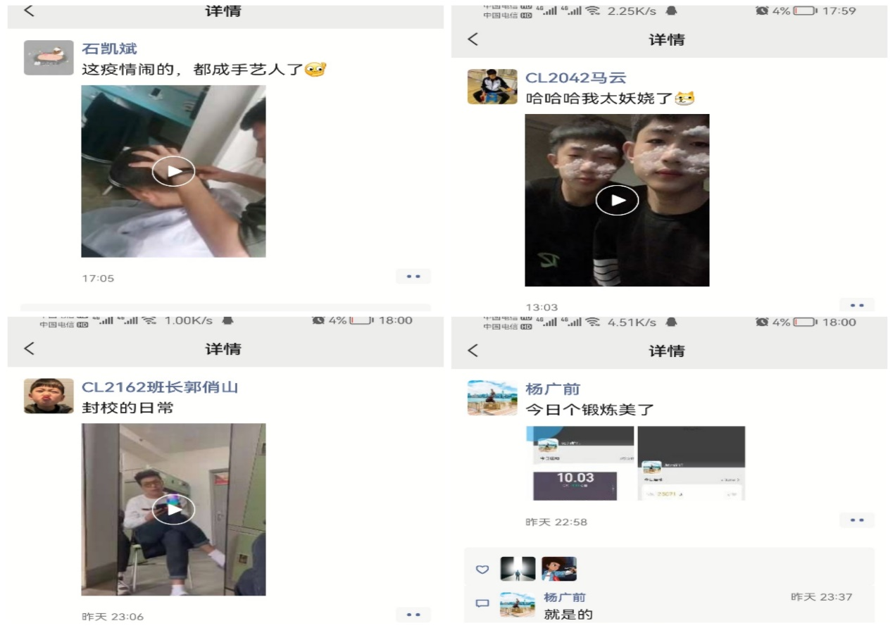This screenshot has width=895, height=628.
Task: Open comment menu dots under 13:03 post
Action: click(x=857, y=305)
